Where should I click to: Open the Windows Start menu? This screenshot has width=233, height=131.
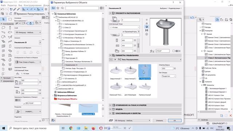click(x=4, y=128)
